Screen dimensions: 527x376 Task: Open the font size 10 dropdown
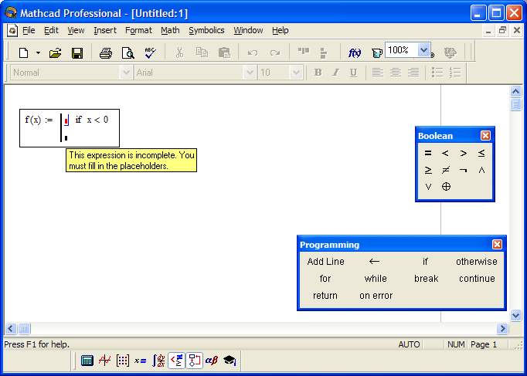point(296,72)
